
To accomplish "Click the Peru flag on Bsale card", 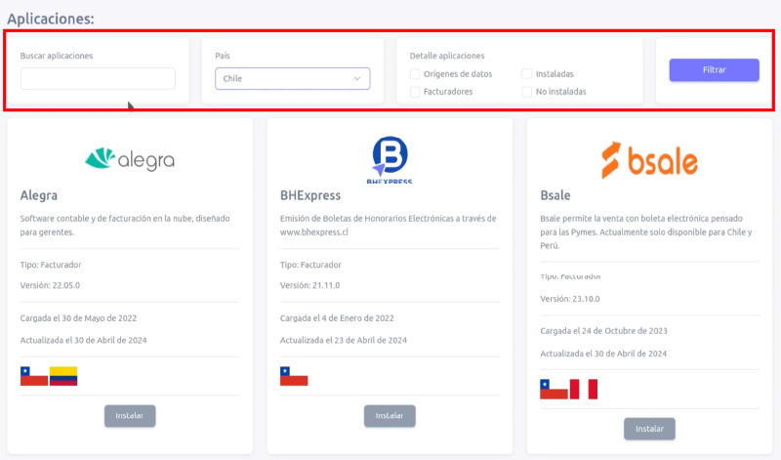I will coord(583,390).
